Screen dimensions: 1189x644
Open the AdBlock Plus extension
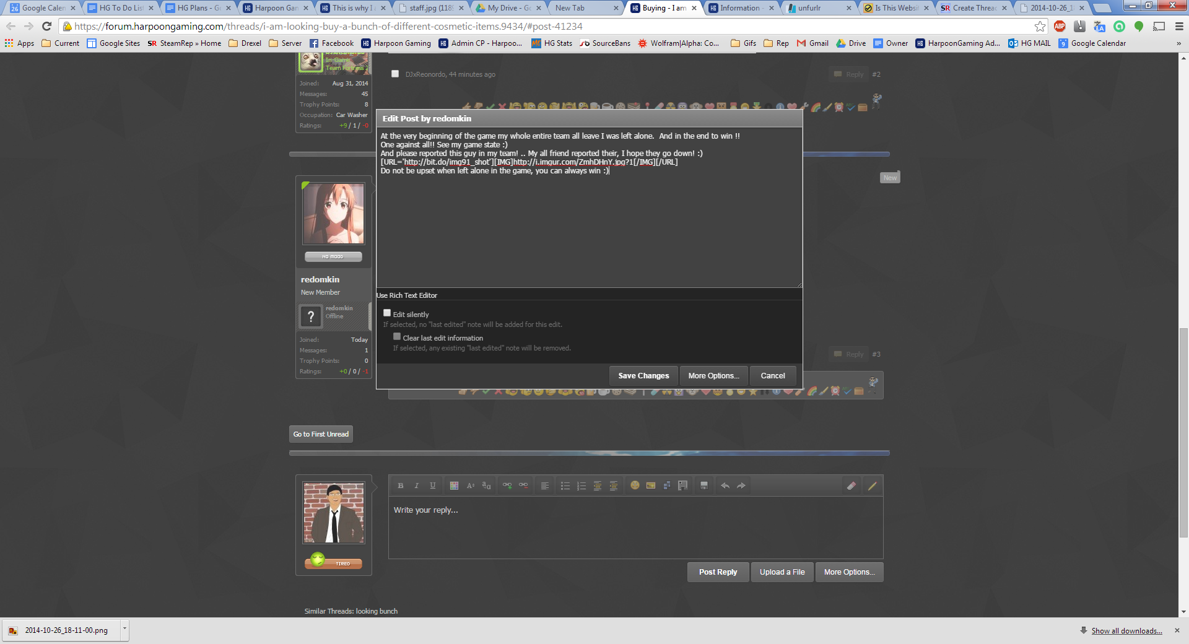click(x=1060, y=27)
